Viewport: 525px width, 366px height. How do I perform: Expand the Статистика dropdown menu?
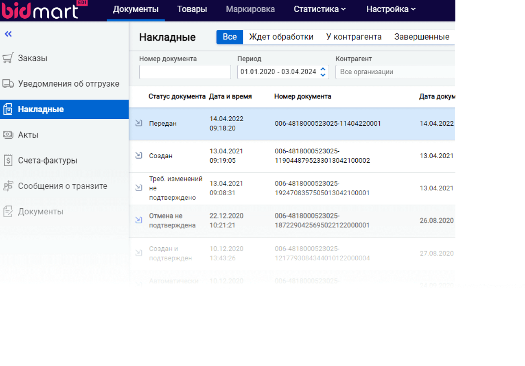tap(320, 9)
